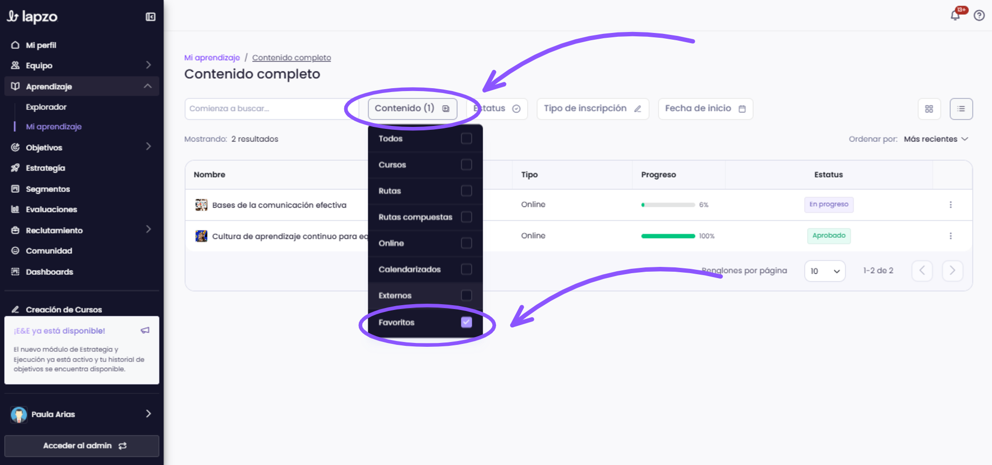The image size is (992, 465).
Task: Open Tipo de inscripción filter
Action: coord(592,108)
